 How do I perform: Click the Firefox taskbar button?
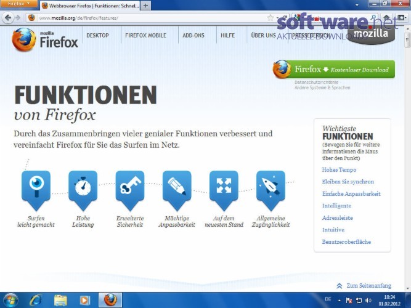pyautogui.click(x=110, y=301)
